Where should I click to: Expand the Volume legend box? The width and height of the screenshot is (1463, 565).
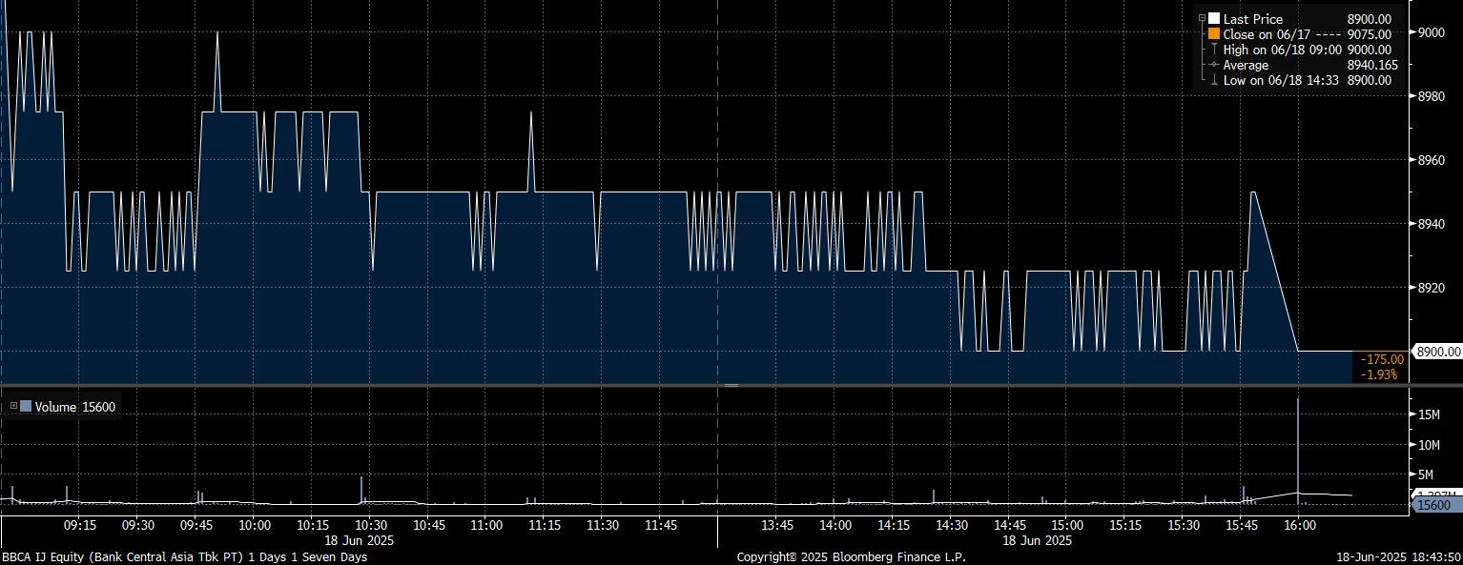13,407
